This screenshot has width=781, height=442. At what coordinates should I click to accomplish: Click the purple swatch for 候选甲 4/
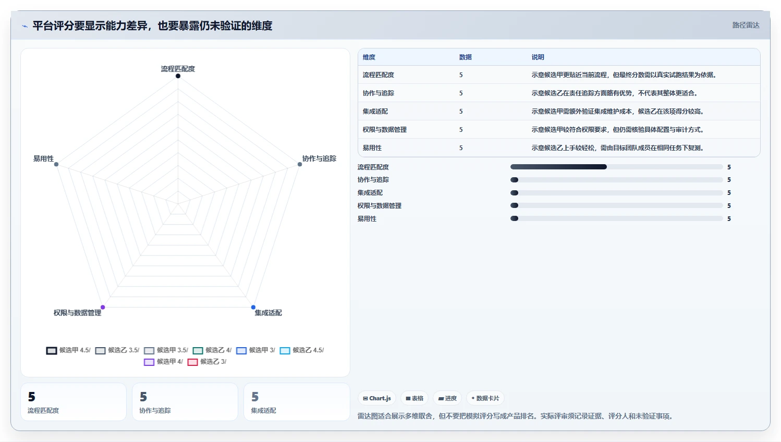(x=149, y=362)
